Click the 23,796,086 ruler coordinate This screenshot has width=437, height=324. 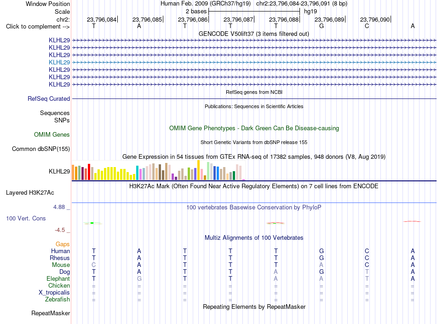[193, 19]
